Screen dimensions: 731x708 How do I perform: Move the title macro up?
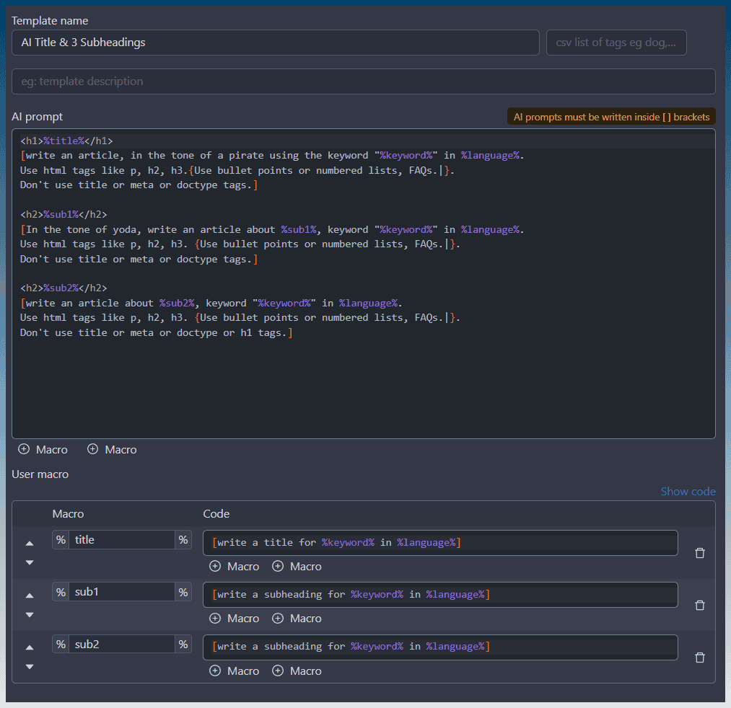(x=30, y=544)
